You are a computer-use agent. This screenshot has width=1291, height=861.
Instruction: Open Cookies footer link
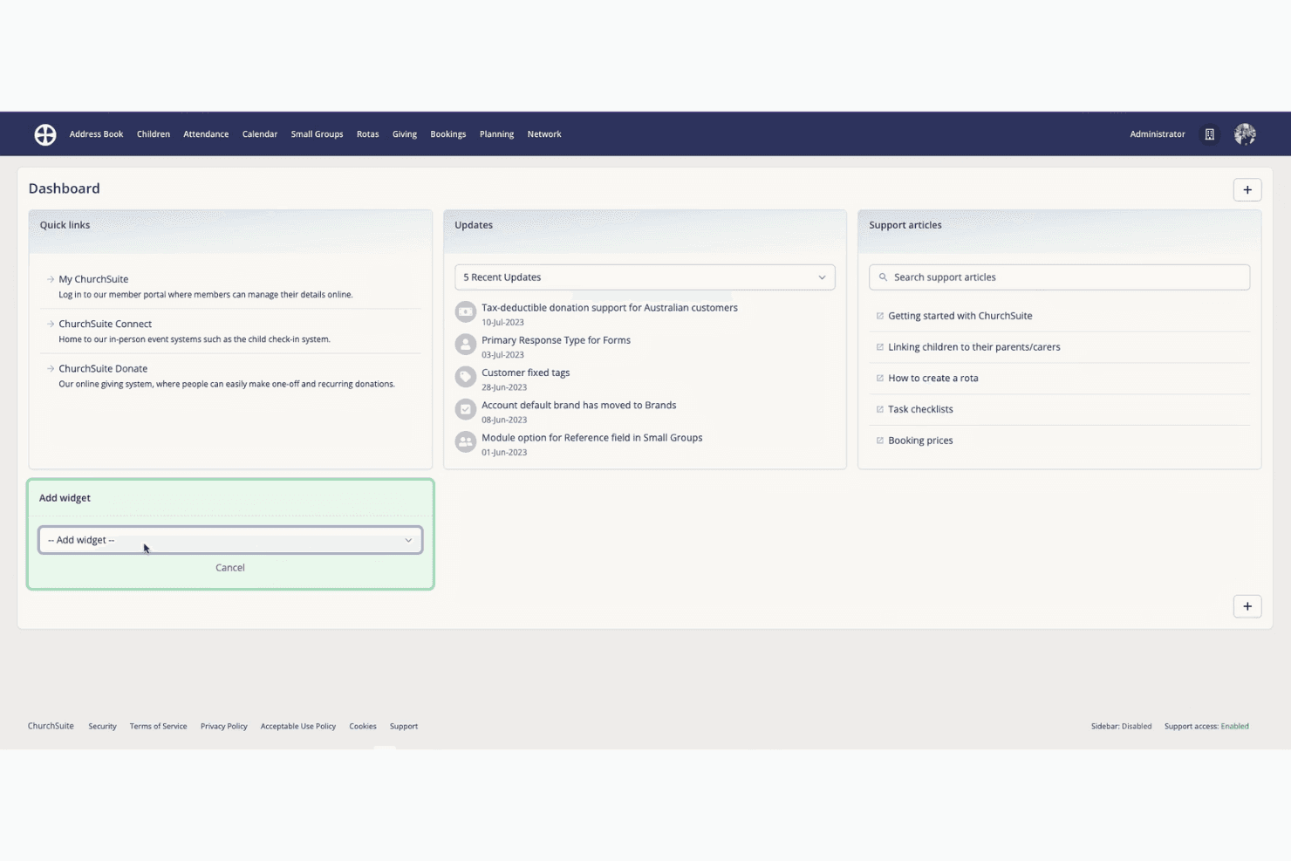[x=363, y=727]
